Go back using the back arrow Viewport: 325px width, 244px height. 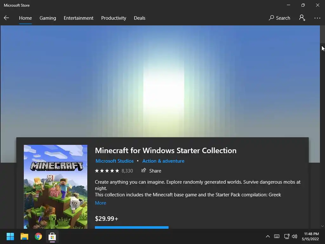pos(6,18)
